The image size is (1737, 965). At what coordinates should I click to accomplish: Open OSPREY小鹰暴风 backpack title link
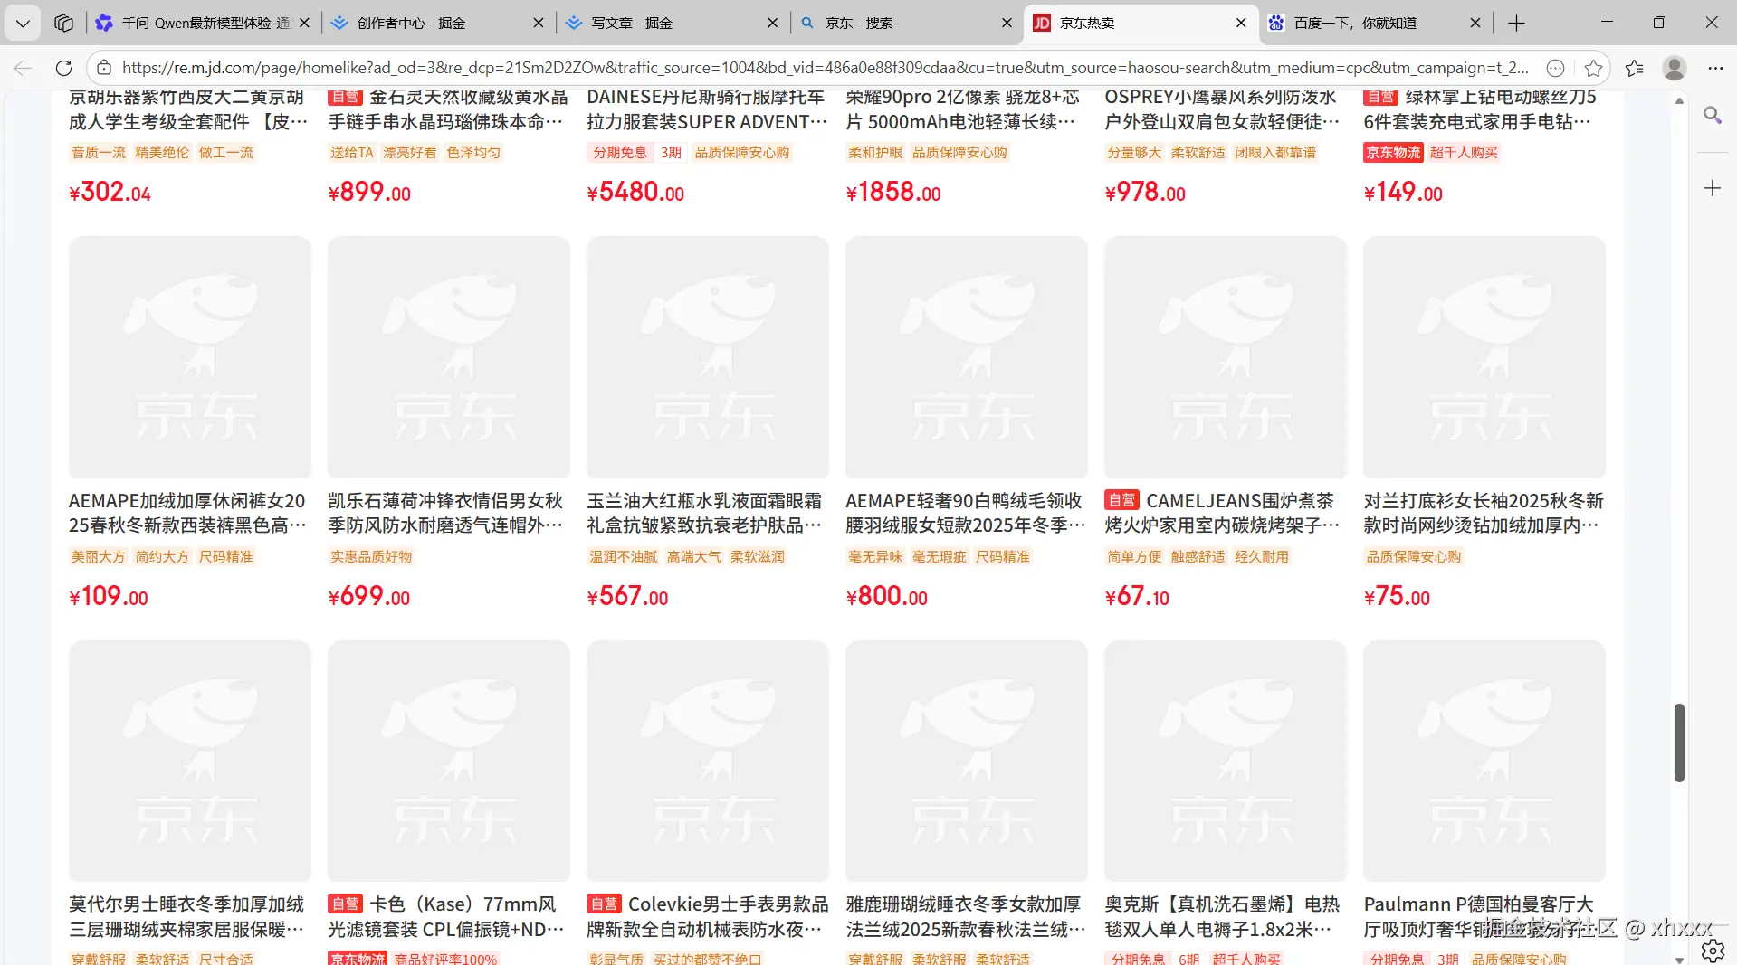[x=1222, y=109]
